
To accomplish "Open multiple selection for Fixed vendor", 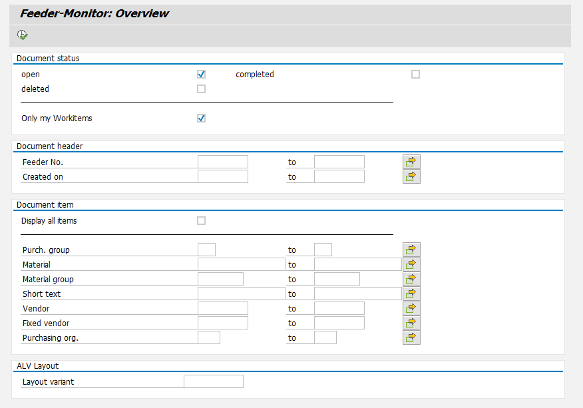I will click(411, 322).
